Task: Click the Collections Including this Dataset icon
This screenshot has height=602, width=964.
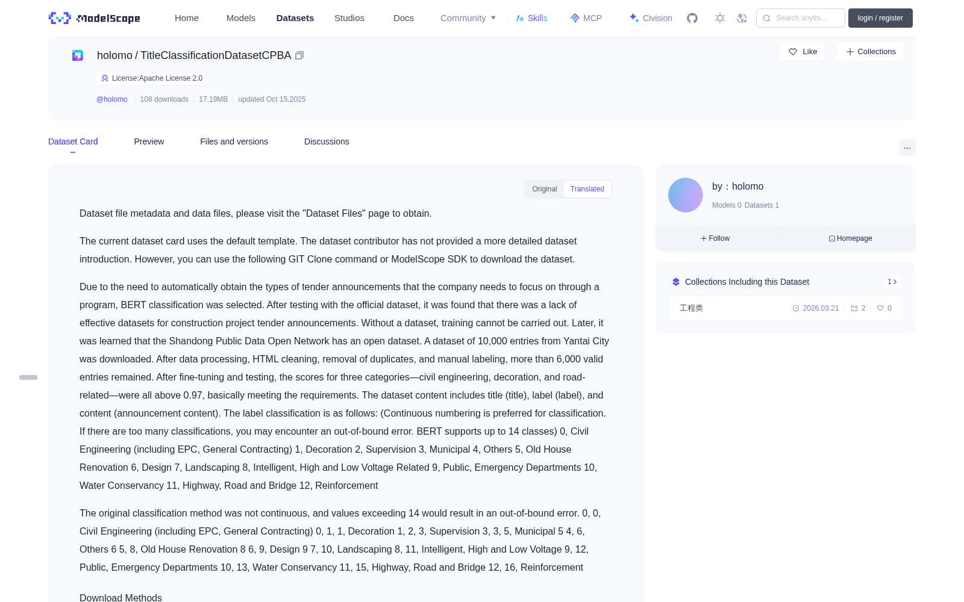Action: coord(676,282)
